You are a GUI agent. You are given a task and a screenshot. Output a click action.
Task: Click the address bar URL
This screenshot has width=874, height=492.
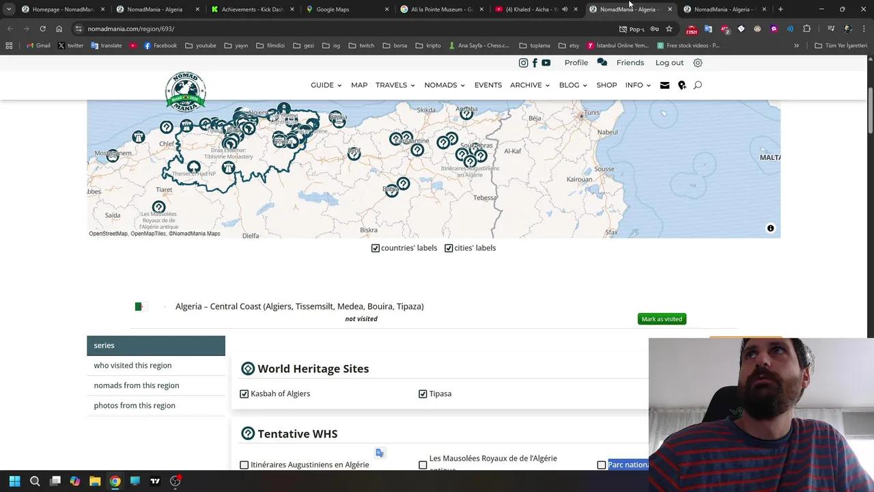[x=131, y=29]
